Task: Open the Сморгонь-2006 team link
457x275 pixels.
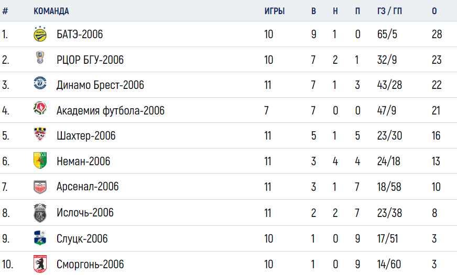Action: (x=90, y=264)
